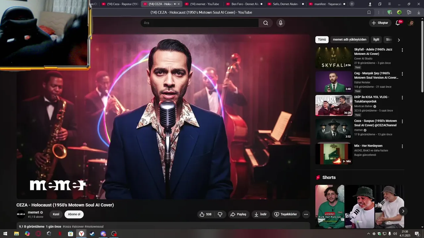Download the video with İndir
This screenshot has width=424, height=238.
[x=260, y=214]
